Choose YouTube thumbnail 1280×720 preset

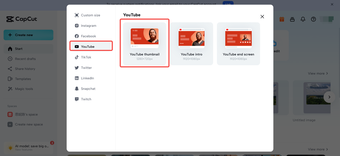(144, 44)
